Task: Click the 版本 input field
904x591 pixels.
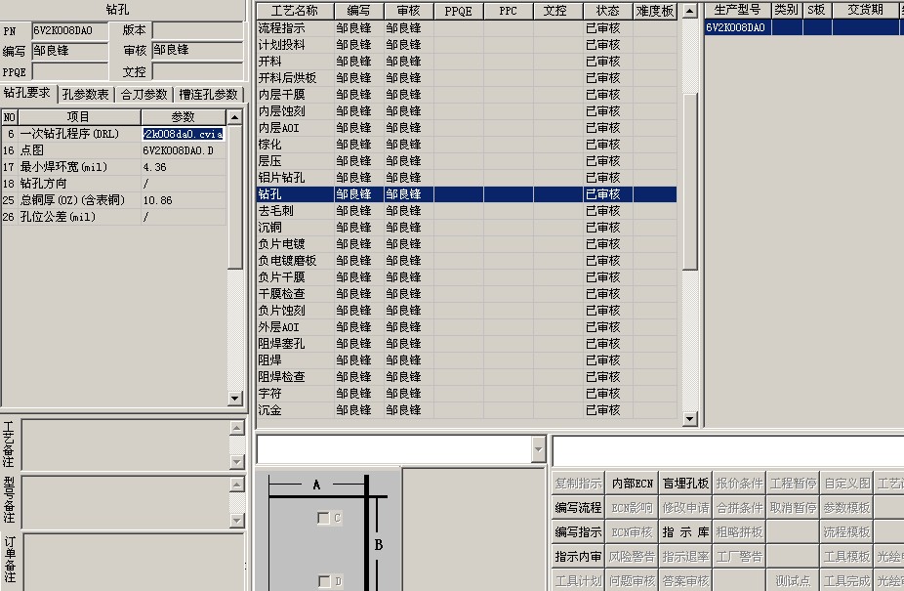Action: pos(198,30)
